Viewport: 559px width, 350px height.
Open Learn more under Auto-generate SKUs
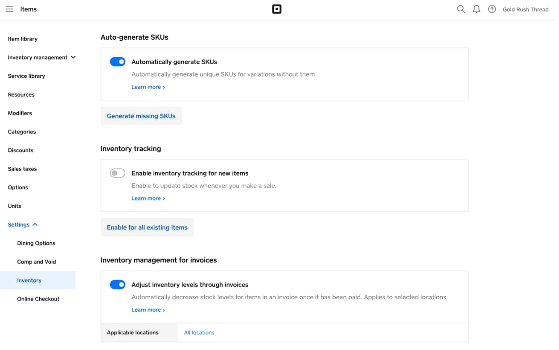point(148,87)
